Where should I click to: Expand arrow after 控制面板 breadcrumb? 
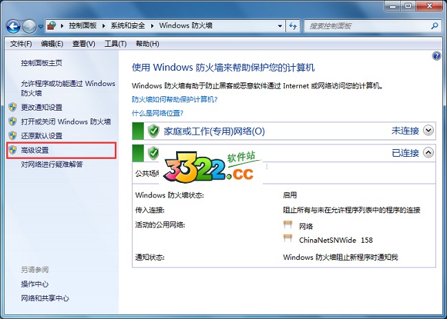pos(104,26)
